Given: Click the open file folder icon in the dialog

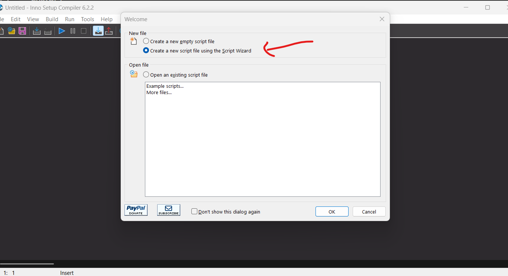Looking at the screenshot, I should (x=134, y=74).
